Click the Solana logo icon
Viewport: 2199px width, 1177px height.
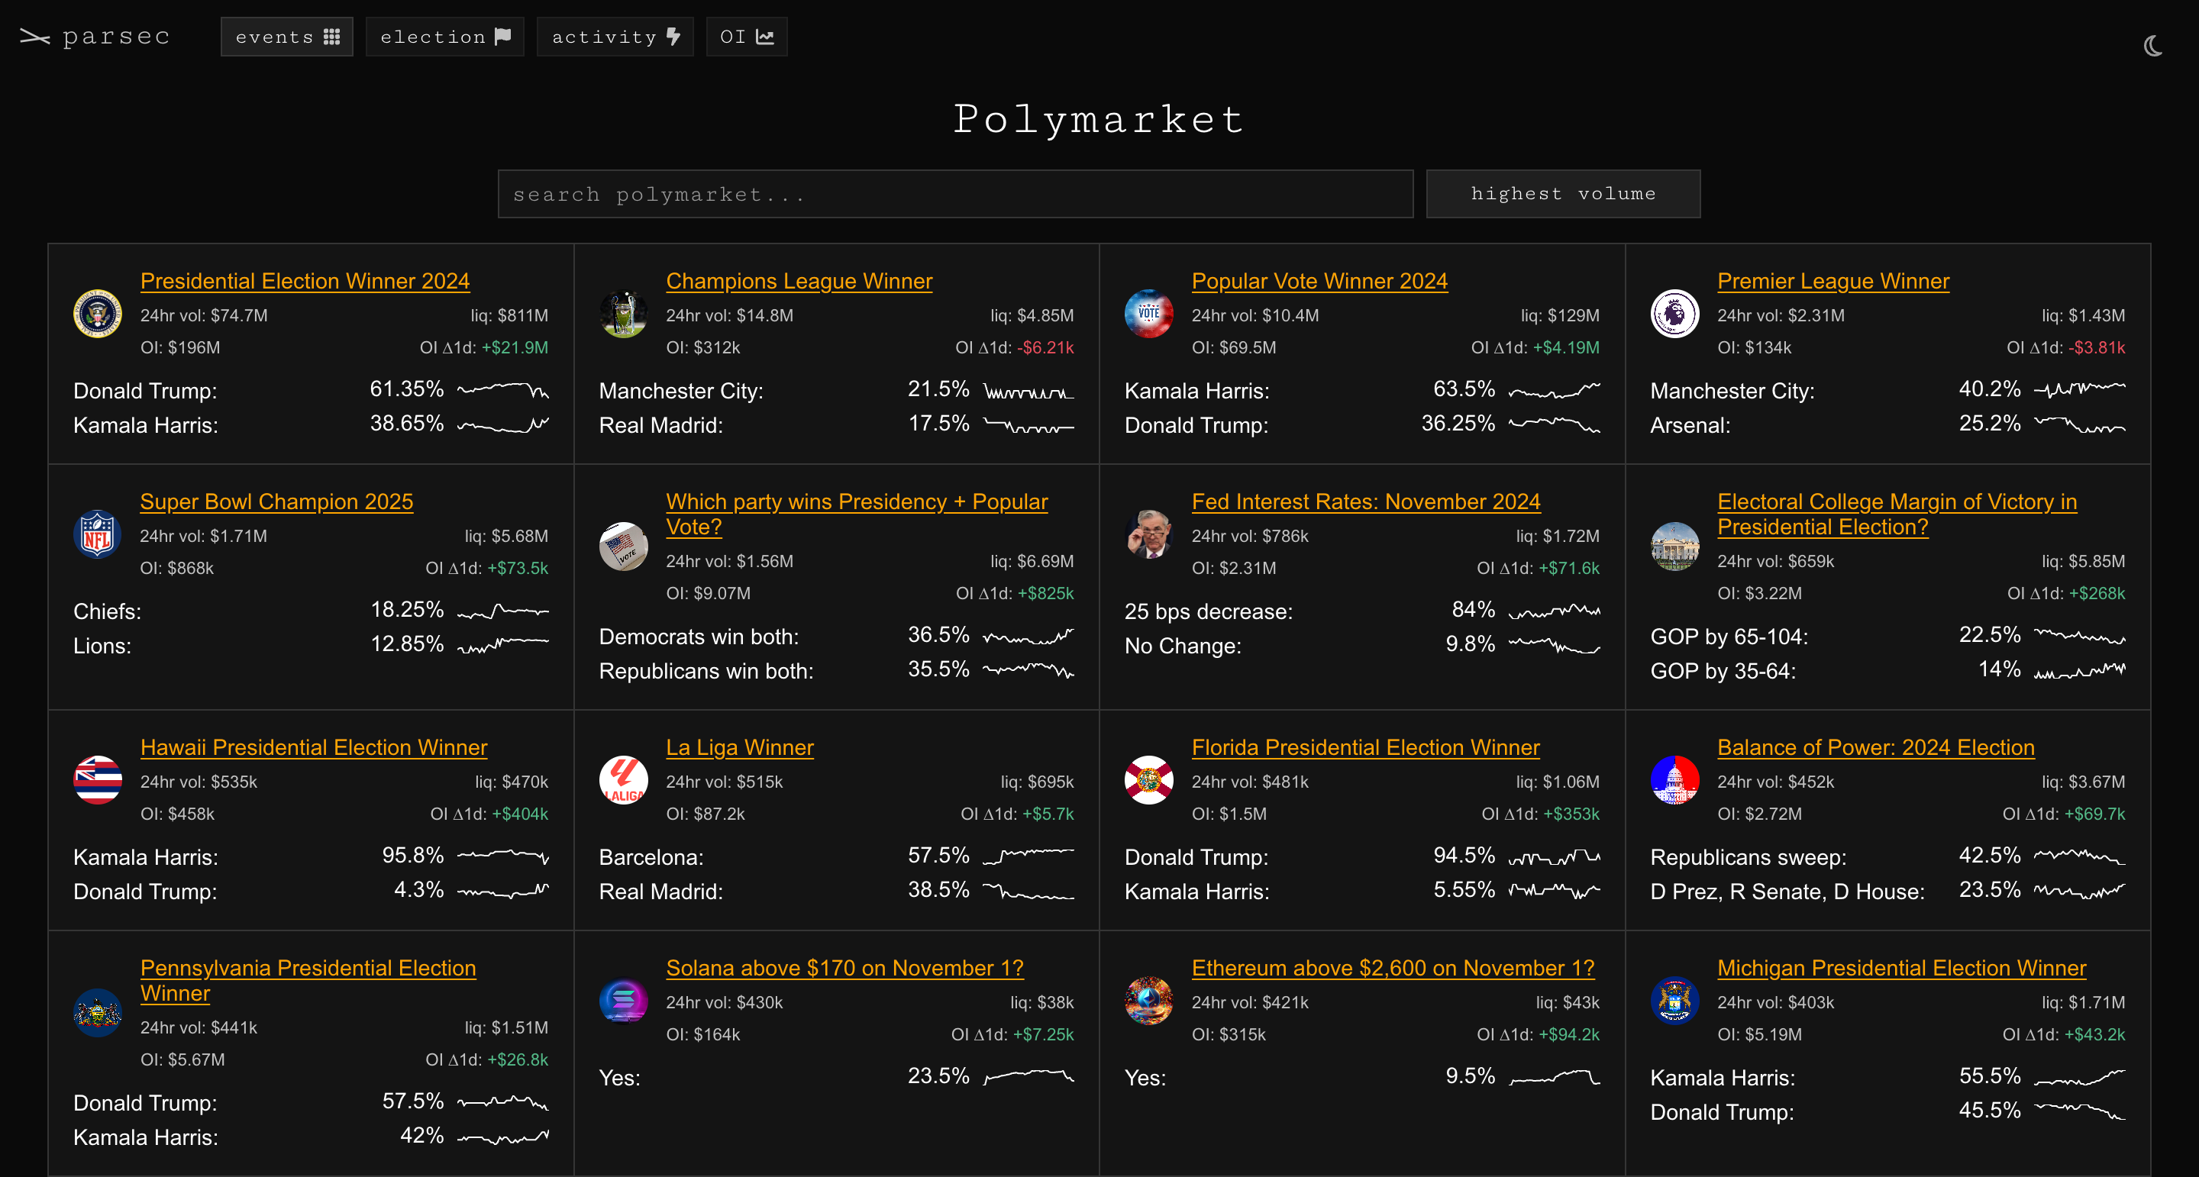click(623, 1001)
